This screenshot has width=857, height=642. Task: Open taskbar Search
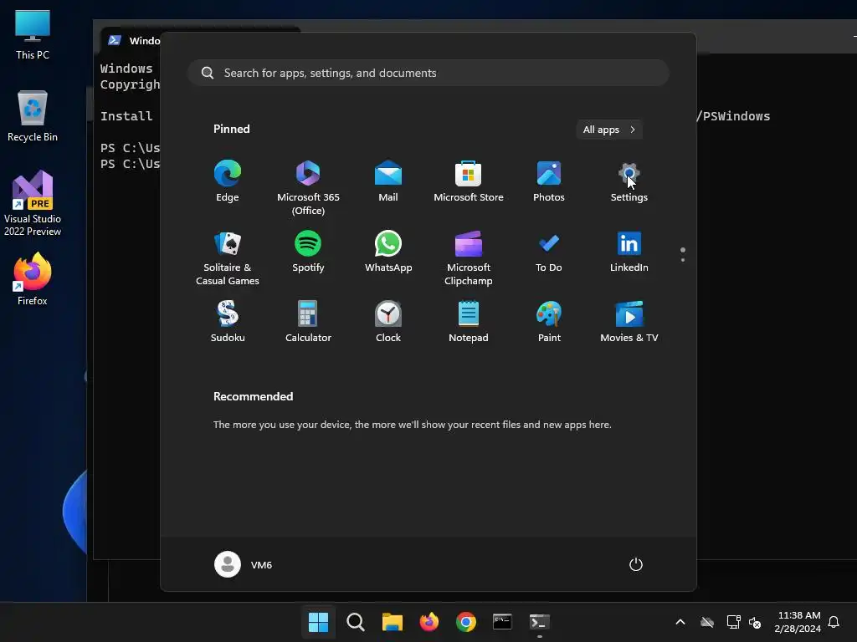point(355,622)
